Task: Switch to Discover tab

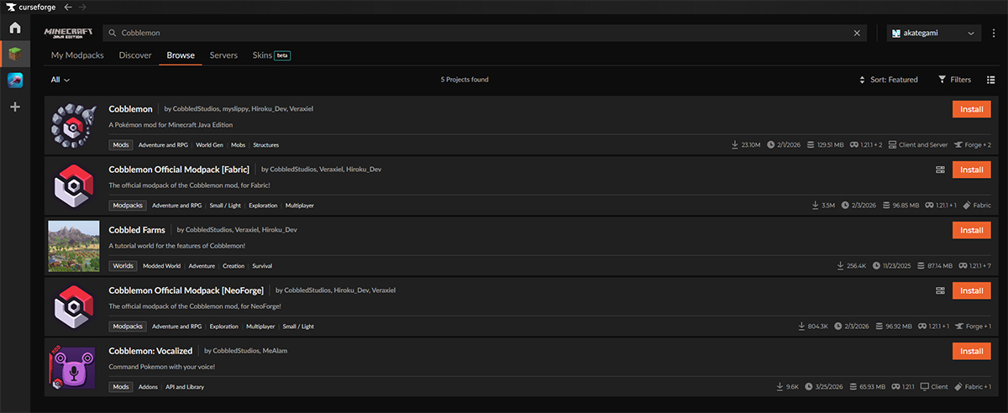Action: [135, 55]
